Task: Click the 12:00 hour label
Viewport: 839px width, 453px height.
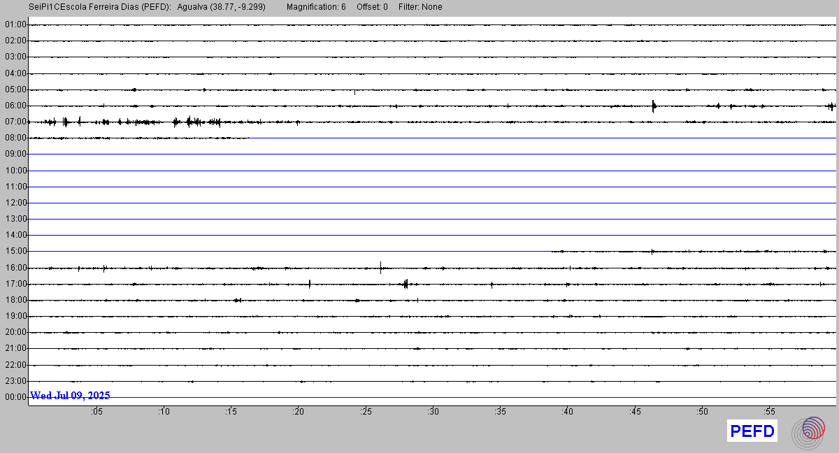Action: 15,203
